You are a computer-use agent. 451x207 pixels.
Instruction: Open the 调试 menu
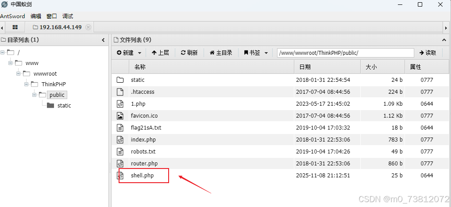tap(68, 16)
